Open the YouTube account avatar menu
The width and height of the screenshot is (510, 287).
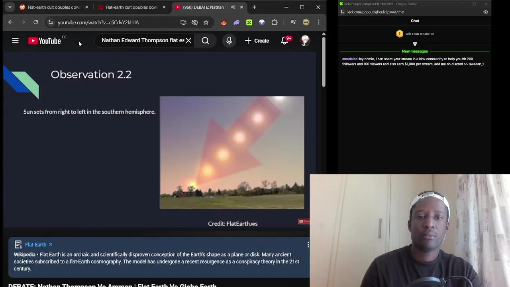[x=305, y=40]
